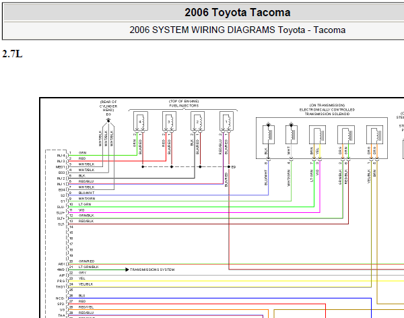Select fuel injector number 1 symbol

click(x=226, y=121)
